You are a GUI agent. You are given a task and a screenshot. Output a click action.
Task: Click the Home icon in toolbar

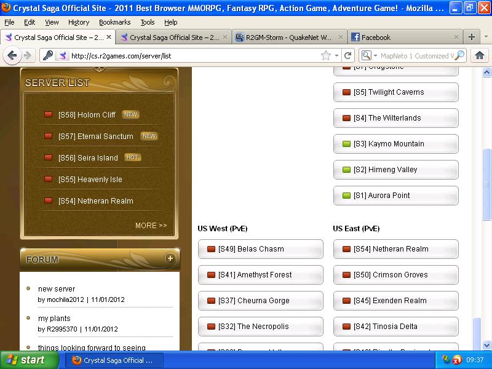click(x=480, y=55)
